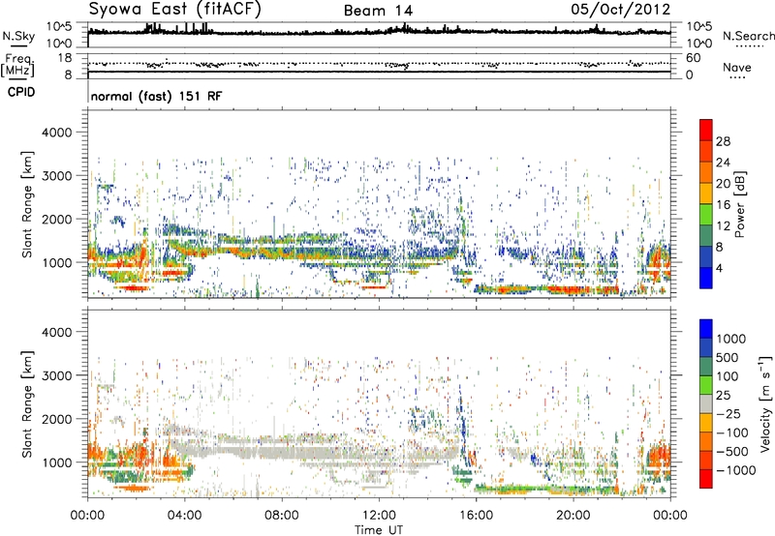The height and width of the screenshot is (536, 775).
Task: Click '4000' on the velocity panel axis
Action: coord(56,332)
